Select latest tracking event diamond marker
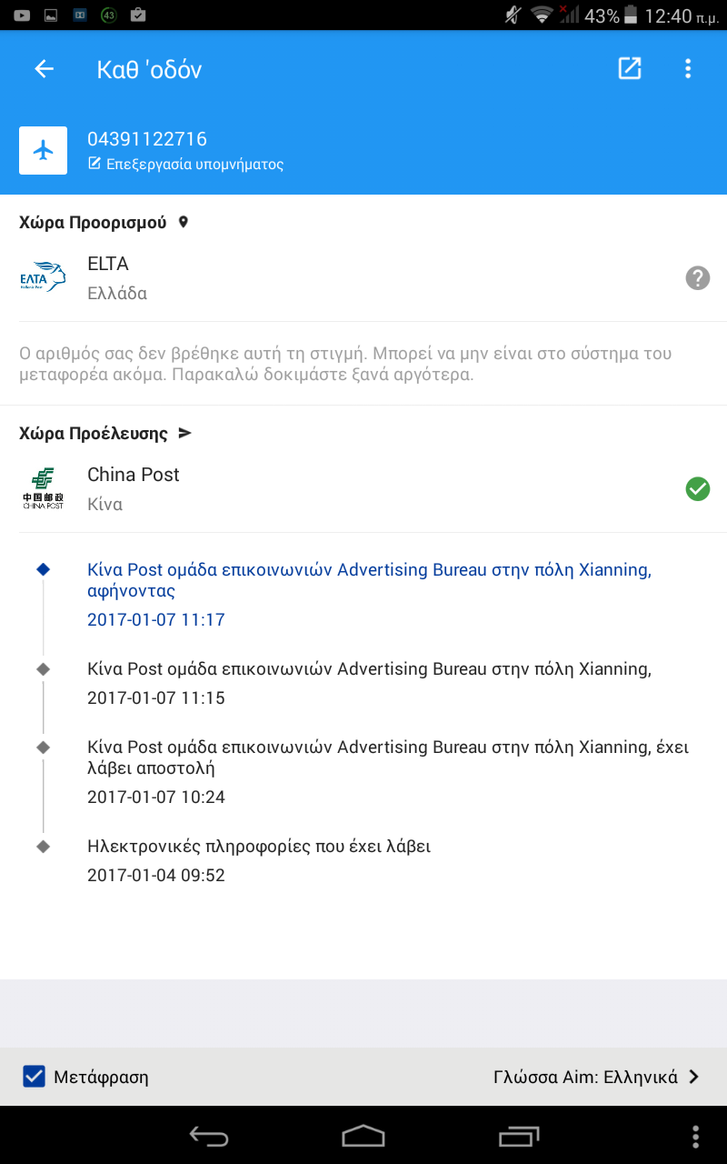727x1164 pixels. coord(43,569)
